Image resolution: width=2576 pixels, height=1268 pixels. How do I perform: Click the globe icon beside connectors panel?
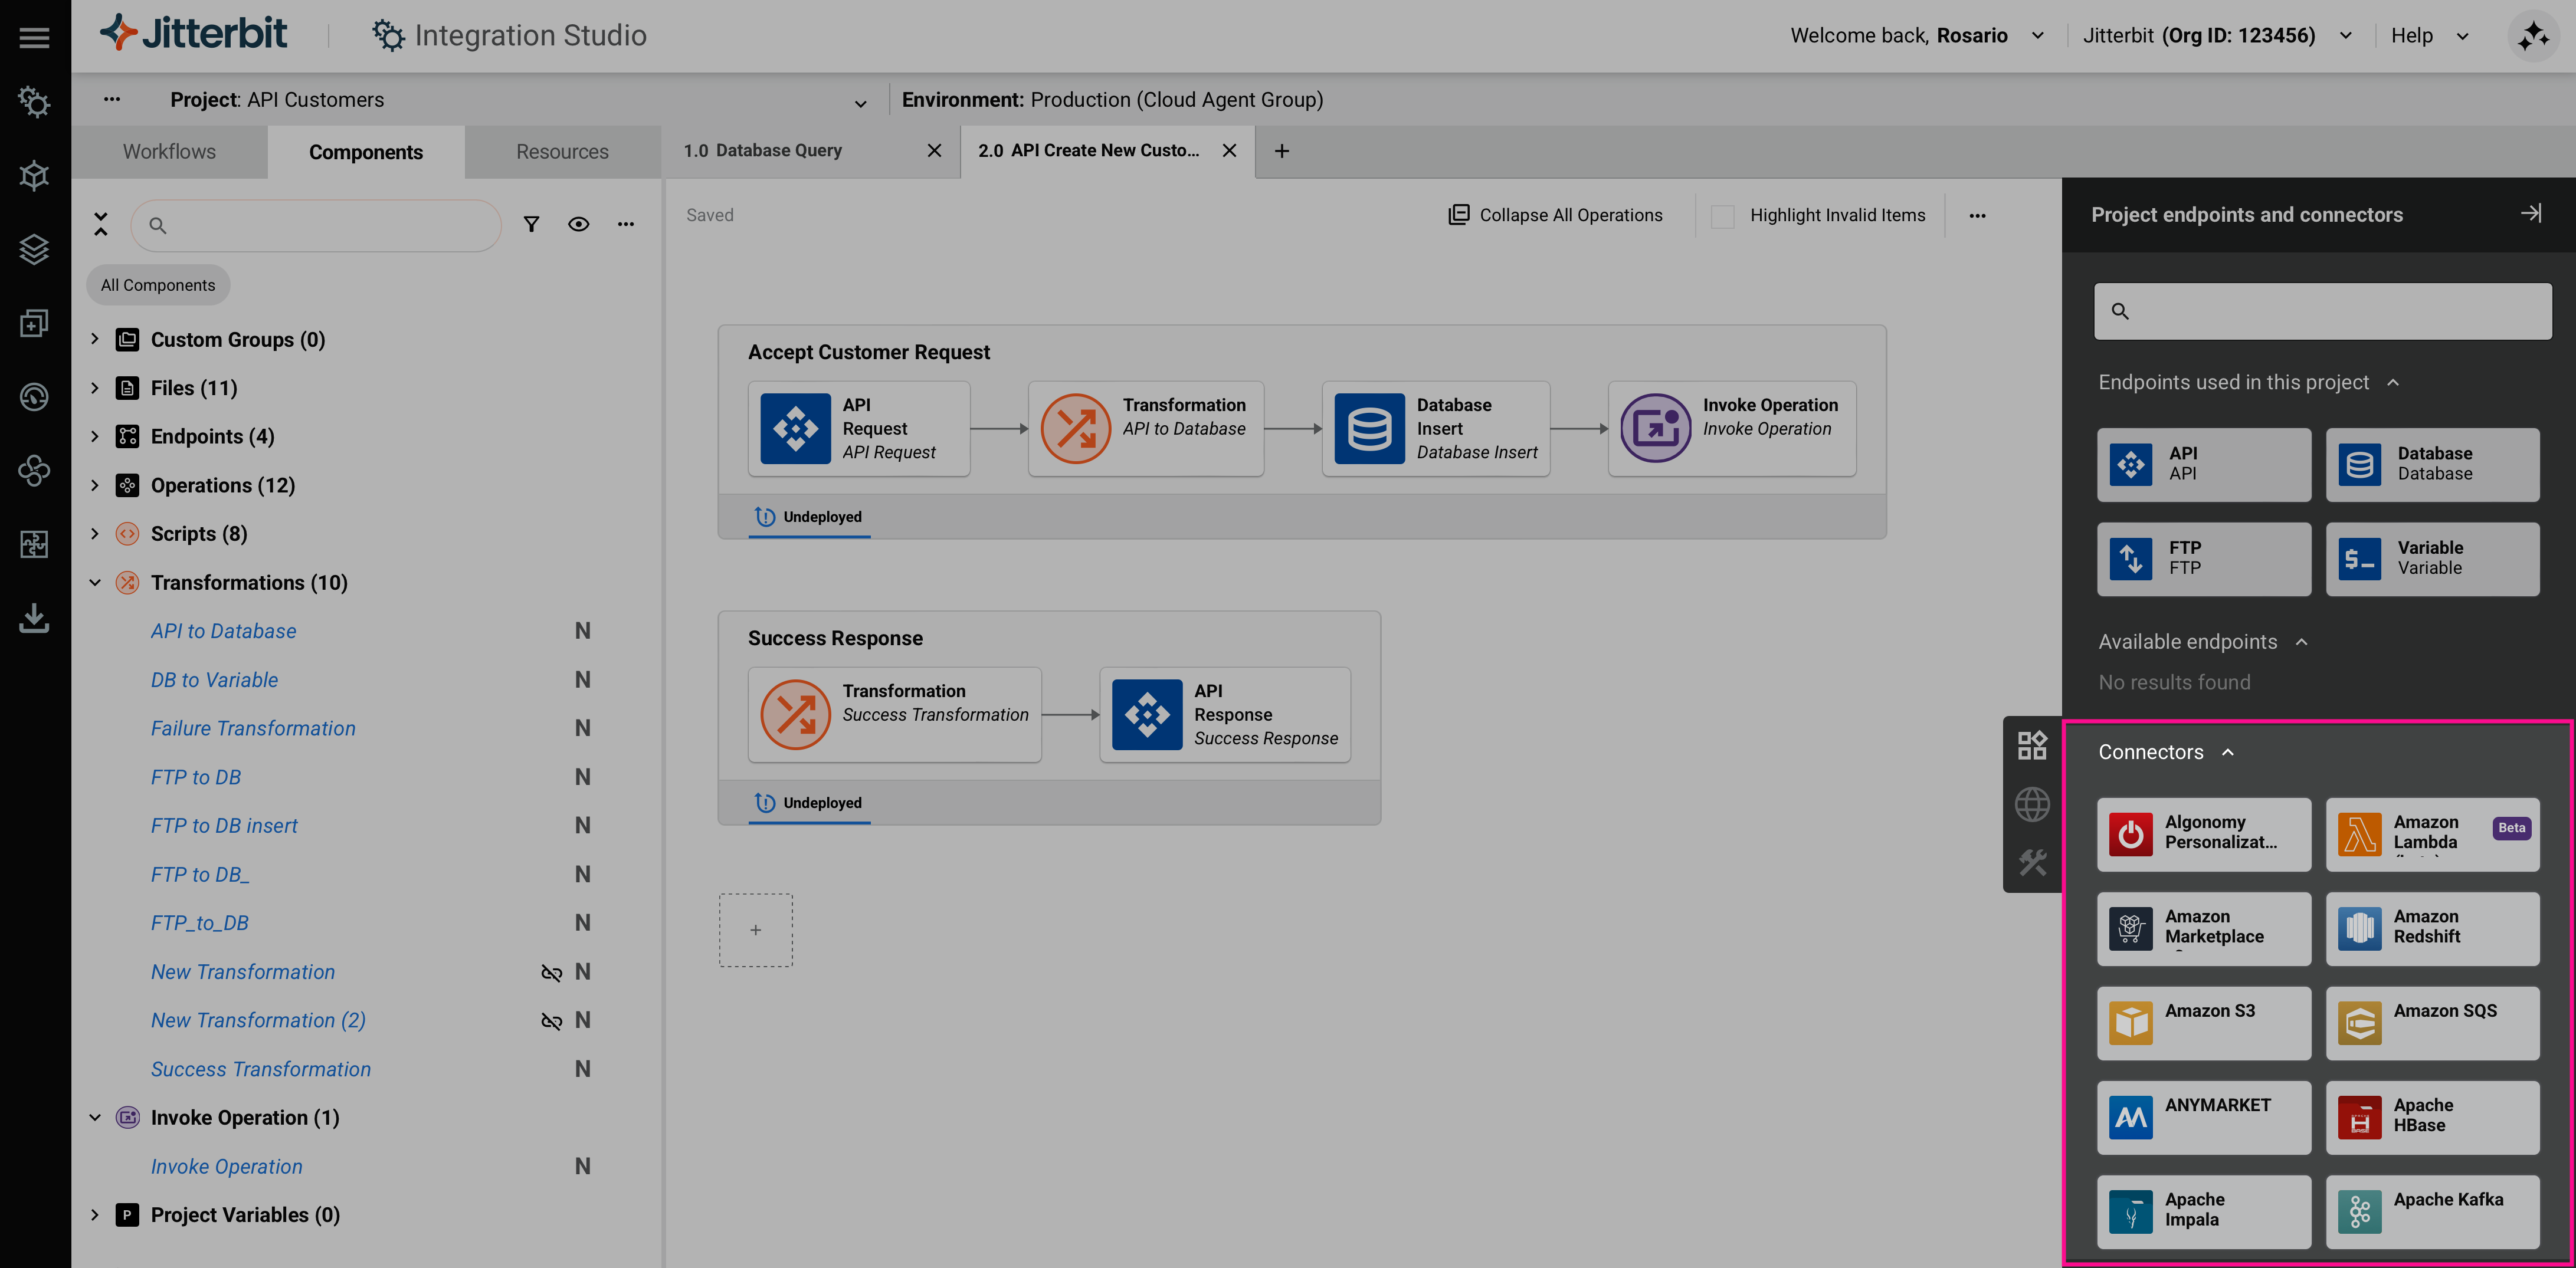2031,804
